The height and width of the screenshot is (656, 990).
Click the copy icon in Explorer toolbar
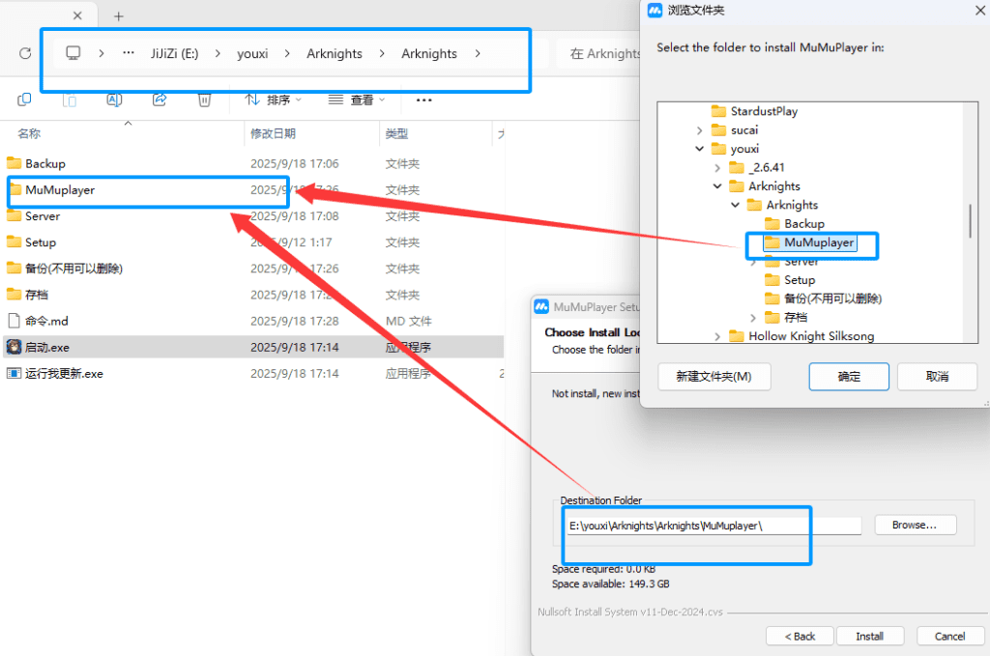click(25, 100)
